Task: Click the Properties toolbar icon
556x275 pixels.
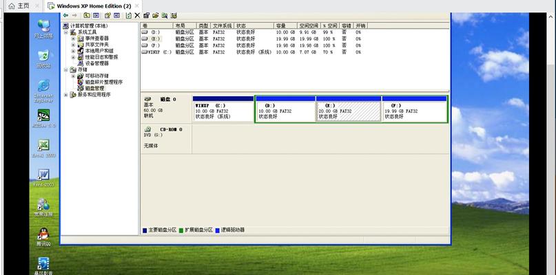Action: [146, 16]
